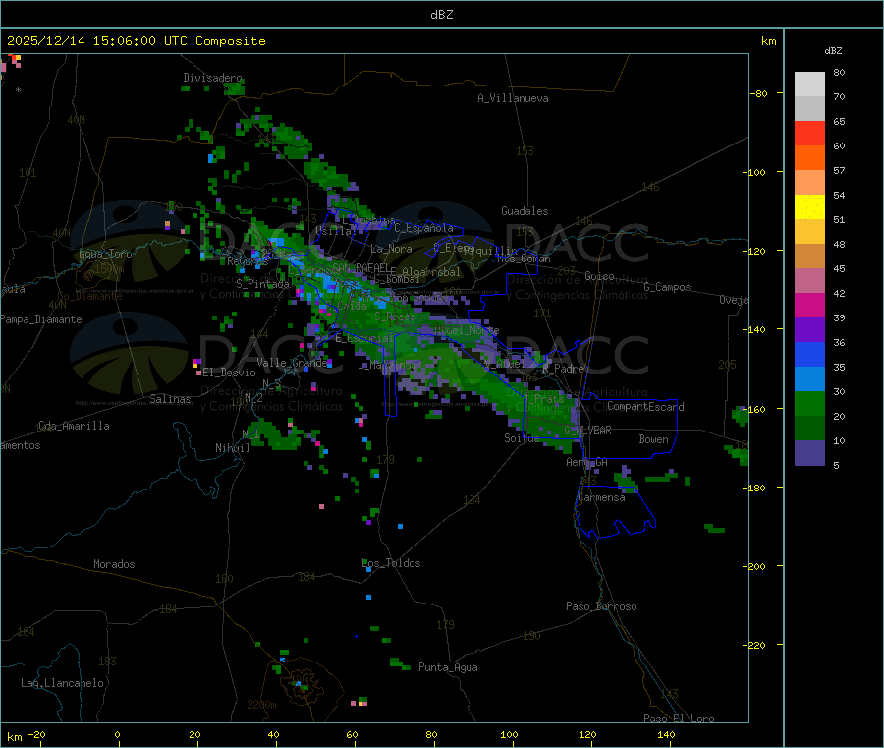
Task: Click the green 20-30 dBZ legend swatch
Action: 809,403
